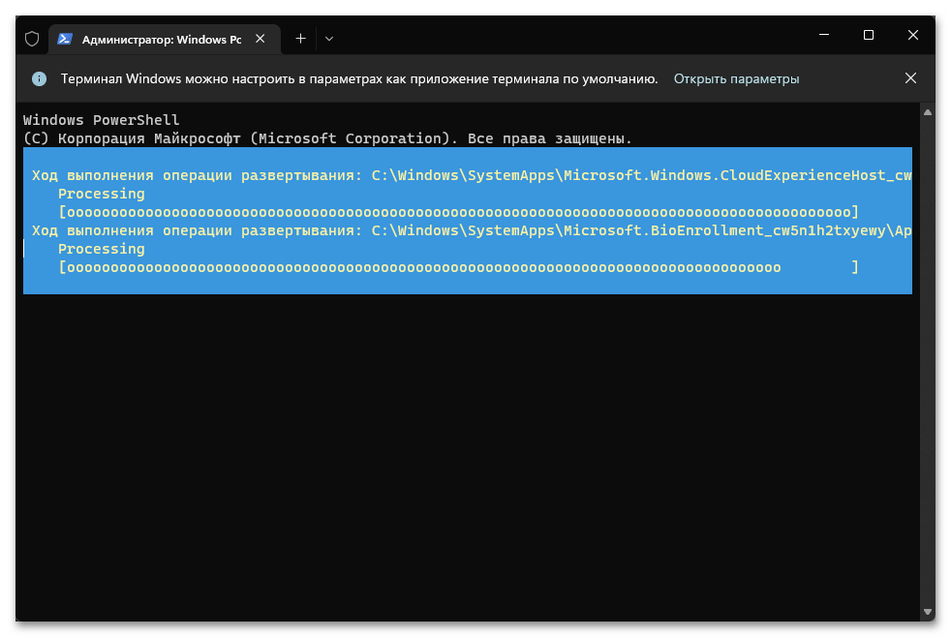Viewport: 951px width, 637px height.
Task: Click the info icon in notification bar
Action: point(39,78)
